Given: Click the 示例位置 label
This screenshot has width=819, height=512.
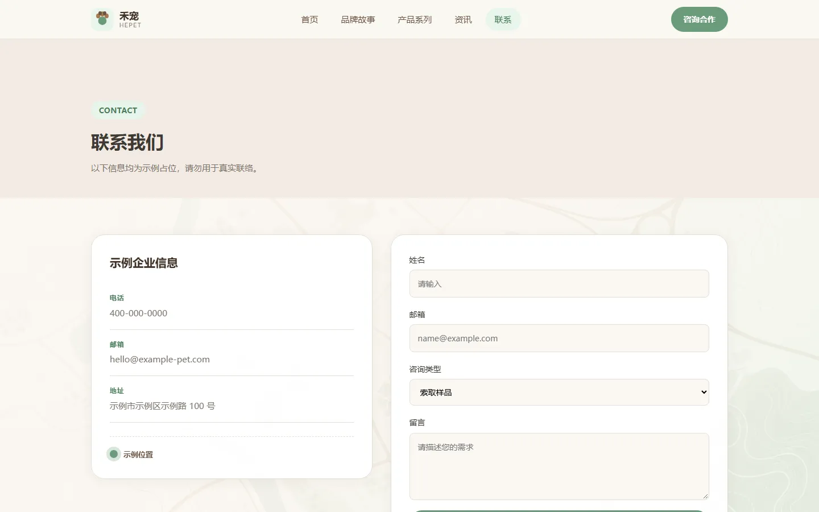Looking at the screenshot, I should [x=138, y=455].
